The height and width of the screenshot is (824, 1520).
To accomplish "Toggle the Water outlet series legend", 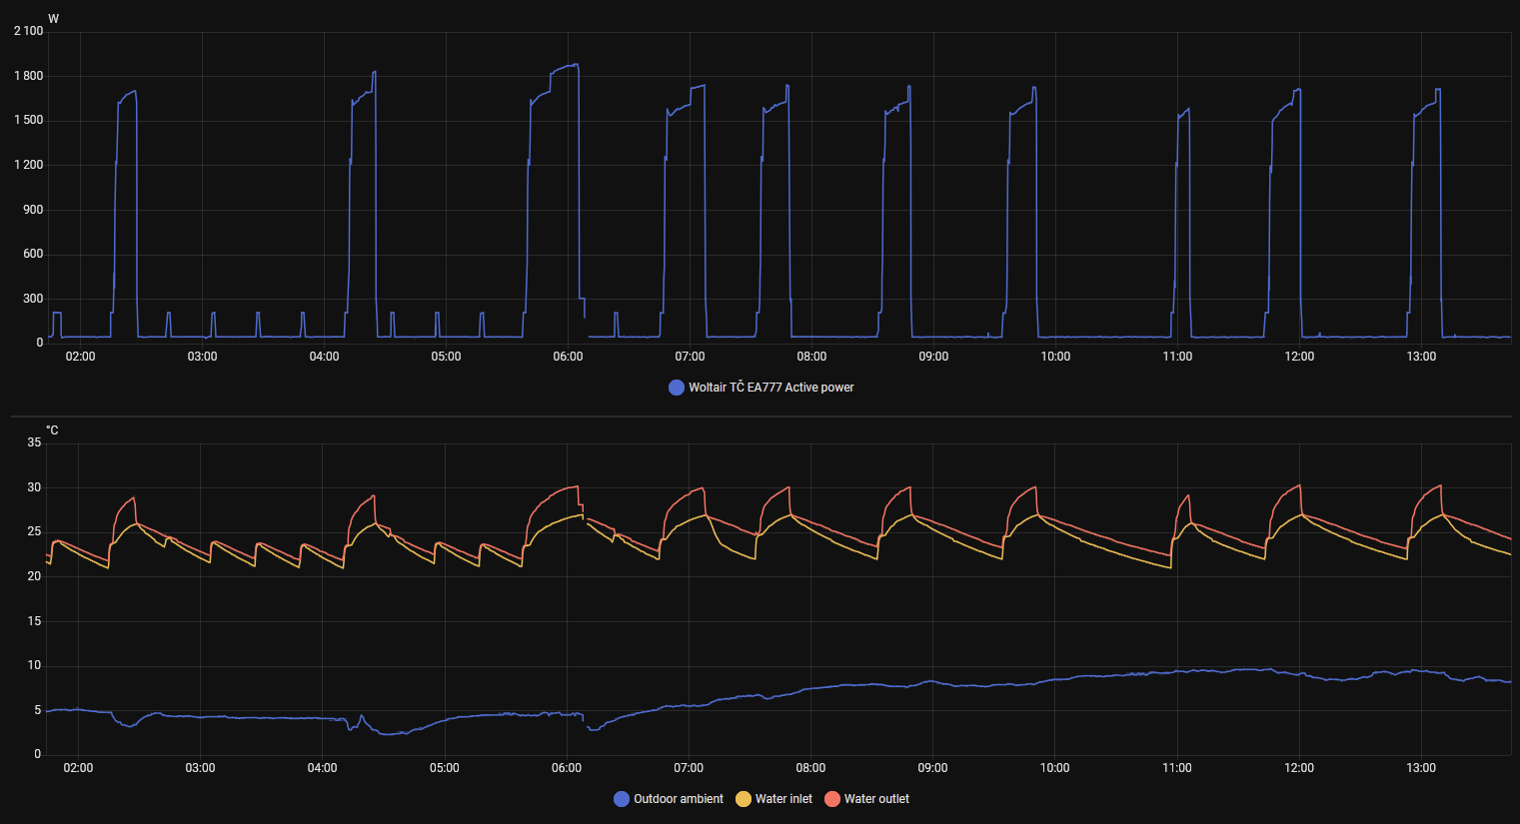I will 867,799.
